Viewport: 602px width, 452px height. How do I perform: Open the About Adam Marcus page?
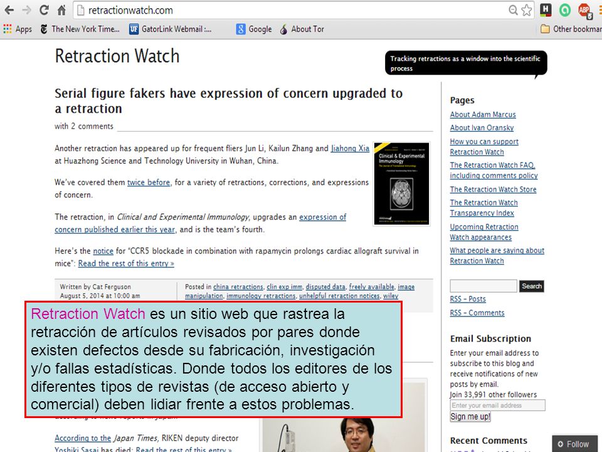(x=483, y=114)
